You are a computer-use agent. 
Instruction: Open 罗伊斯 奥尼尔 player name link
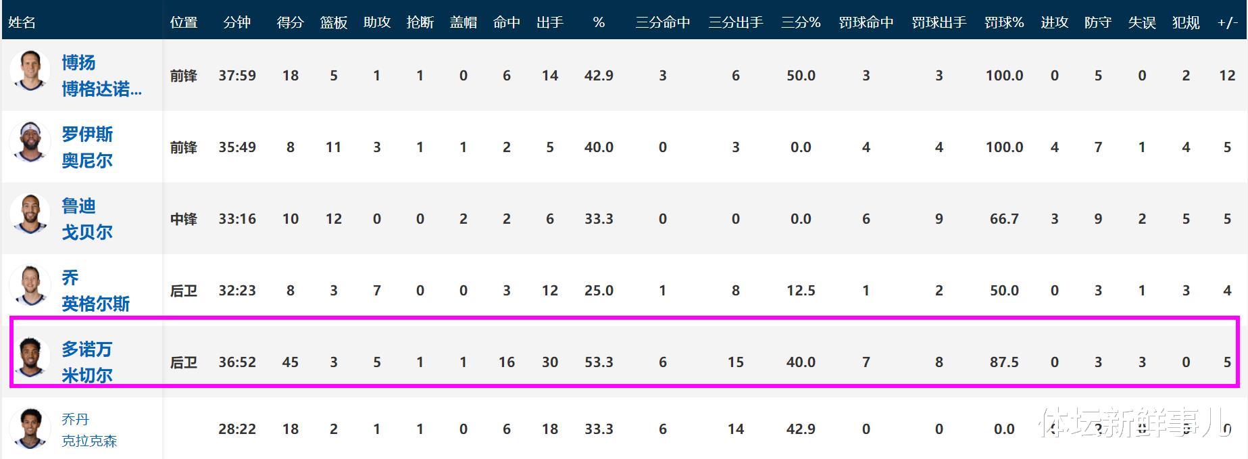[87, 147]
